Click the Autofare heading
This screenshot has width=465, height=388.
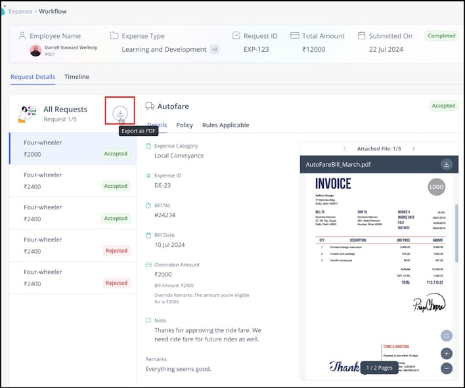point(173,106)
